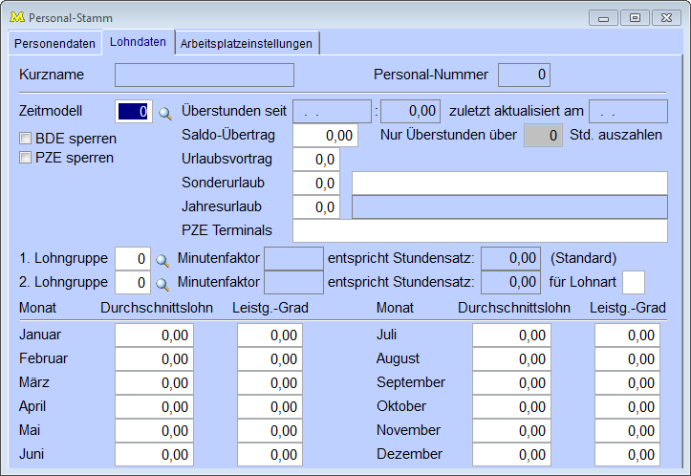Screen dimensions: 691x476
Task: Edit Januar Durchschnittslohn value
Action: pos(154,335)
